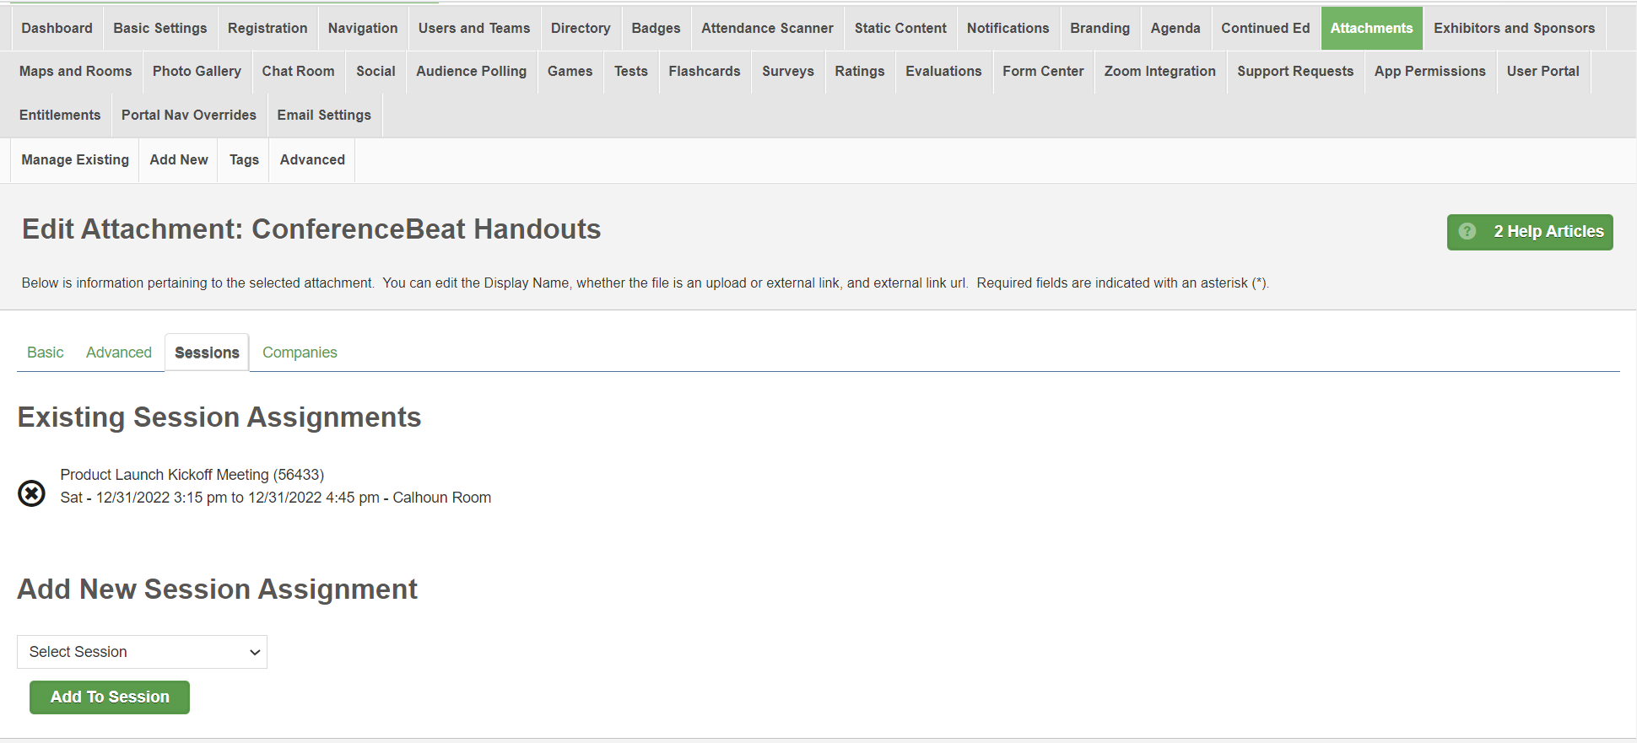Screen dimensions: 1637x743
Task: Open Portal Nav Overrides
Action: 189,115
